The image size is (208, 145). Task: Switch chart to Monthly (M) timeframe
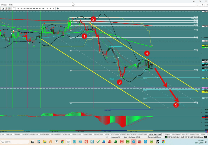click(53, 8)
